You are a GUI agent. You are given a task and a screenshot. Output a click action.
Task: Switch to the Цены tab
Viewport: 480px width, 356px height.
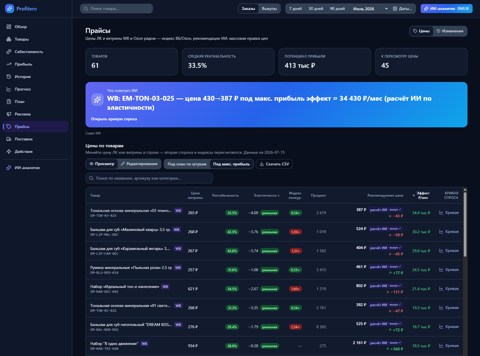pos(421,31)
